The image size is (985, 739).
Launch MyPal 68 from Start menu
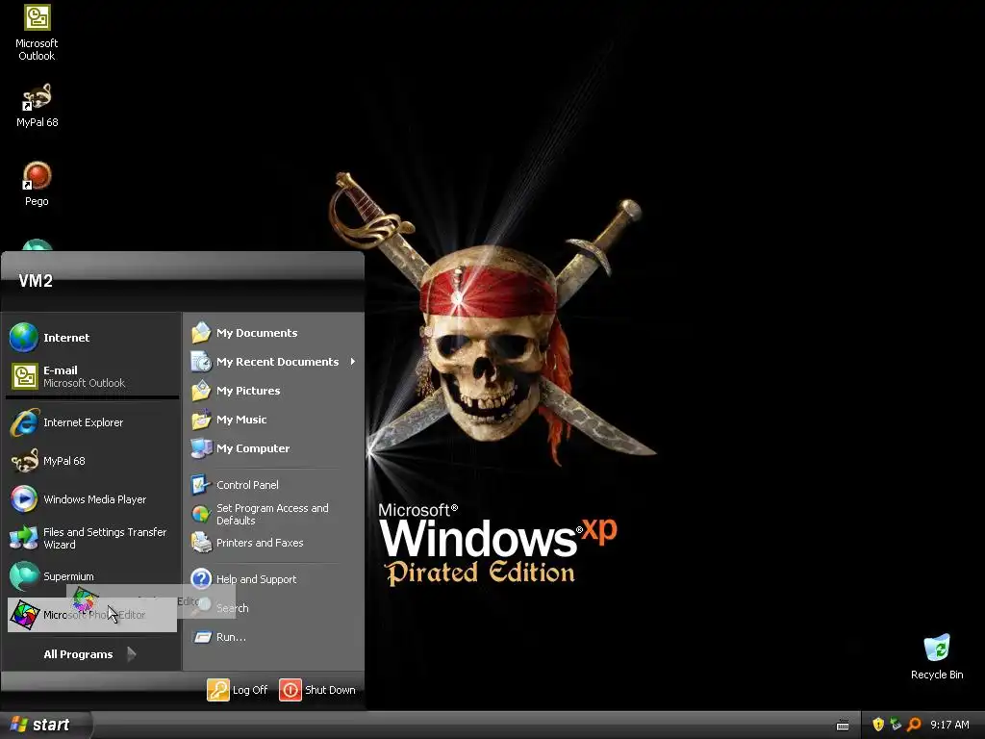[91, 461]
